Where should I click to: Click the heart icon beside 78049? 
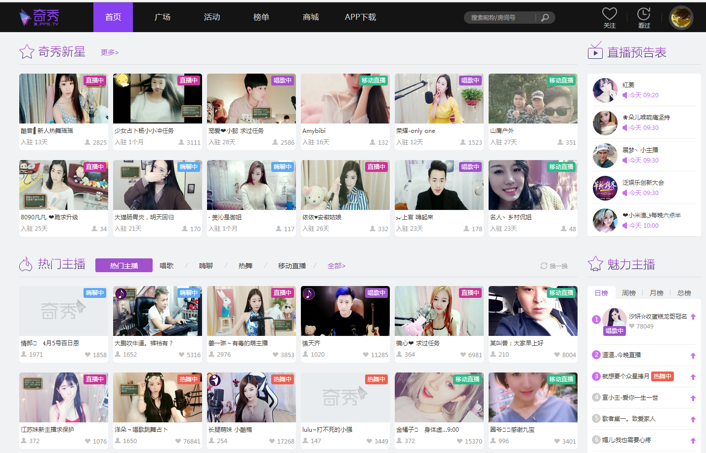pyautogui.click(x=631, y=326)
